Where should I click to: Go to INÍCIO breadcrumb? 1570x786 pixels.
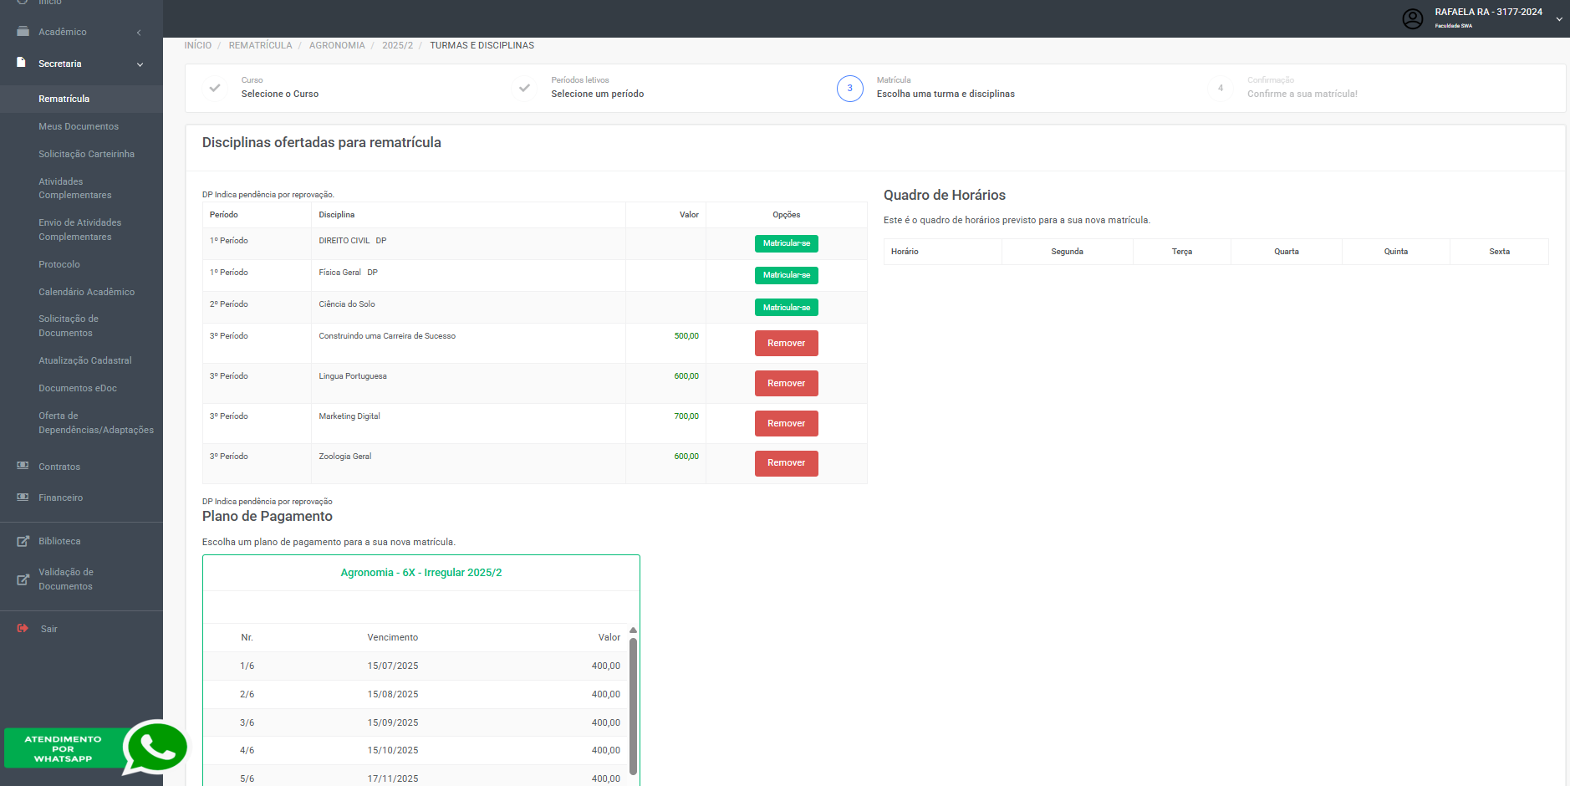(x=198, y=45)
